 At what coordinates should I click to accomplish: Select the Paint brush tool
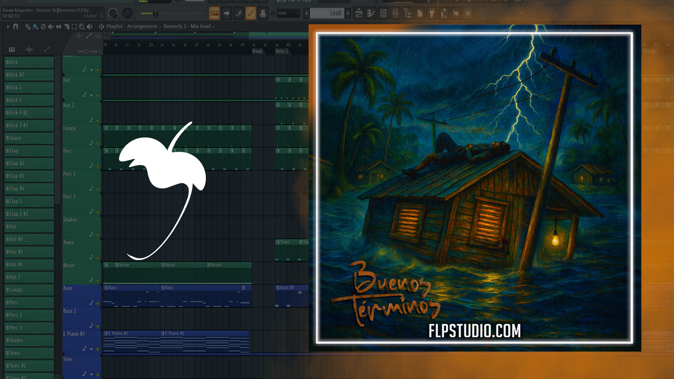(35, 26)
